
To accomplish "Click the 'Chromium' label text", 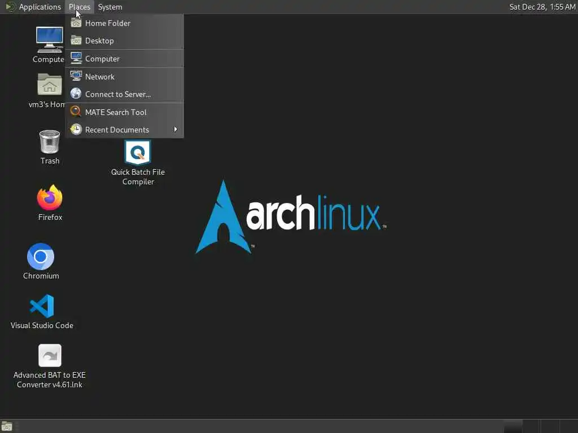I will (41, 276).
